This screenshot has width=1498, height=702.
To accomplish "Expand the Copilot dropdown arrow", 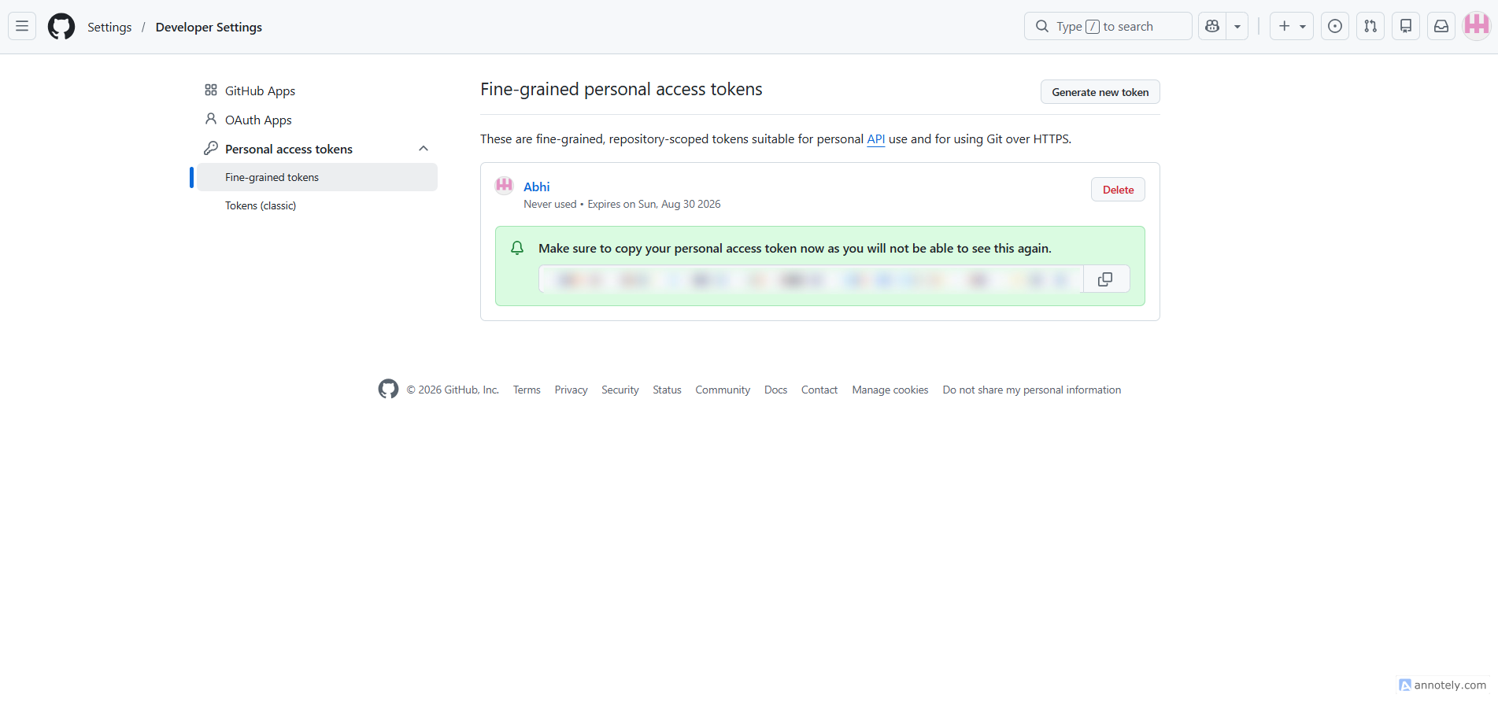I will click(1237, 26).
